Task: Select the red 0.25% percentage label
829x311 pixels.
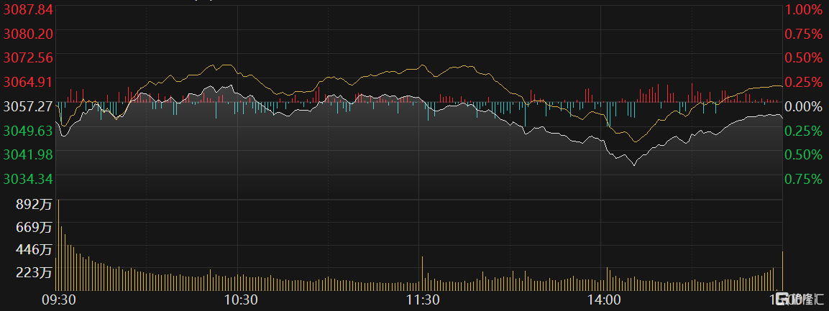Action: coord(804,82)
